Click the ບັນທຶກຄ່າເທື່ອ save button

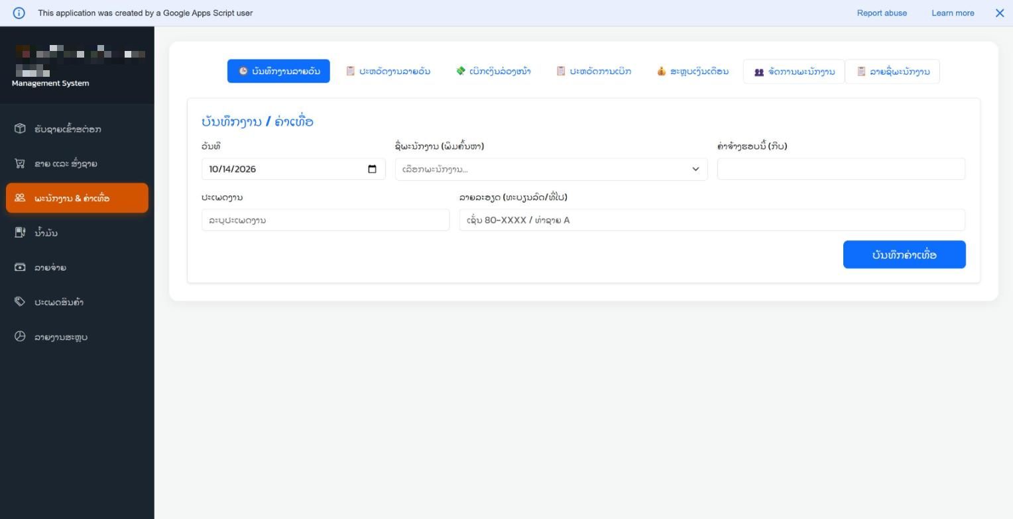[x=904, y=255]
